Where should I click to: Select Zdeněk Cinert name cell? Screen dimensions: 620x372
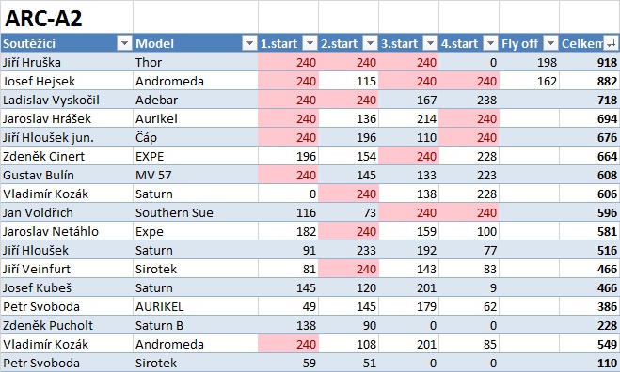pos(67,156)
